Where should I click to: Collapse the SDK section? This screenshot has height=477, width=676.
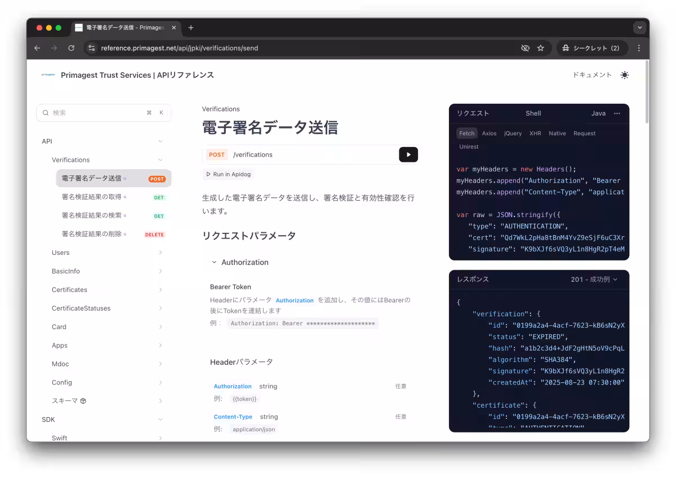coord(161,419)
